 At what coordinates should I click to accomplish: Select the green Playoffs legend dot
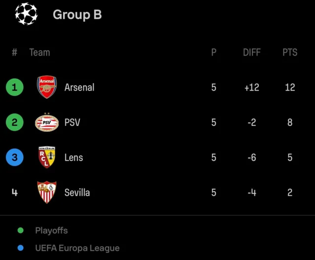(x=20, y=231)
